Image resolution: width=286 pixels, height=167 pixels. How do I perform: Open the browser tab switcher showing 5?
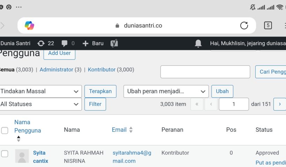click(x=268, y=25)
